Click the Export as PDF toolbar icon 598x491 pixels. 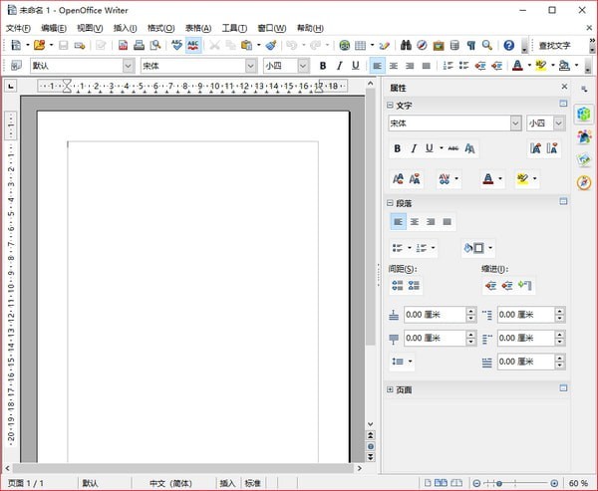[x=124, y=46]
